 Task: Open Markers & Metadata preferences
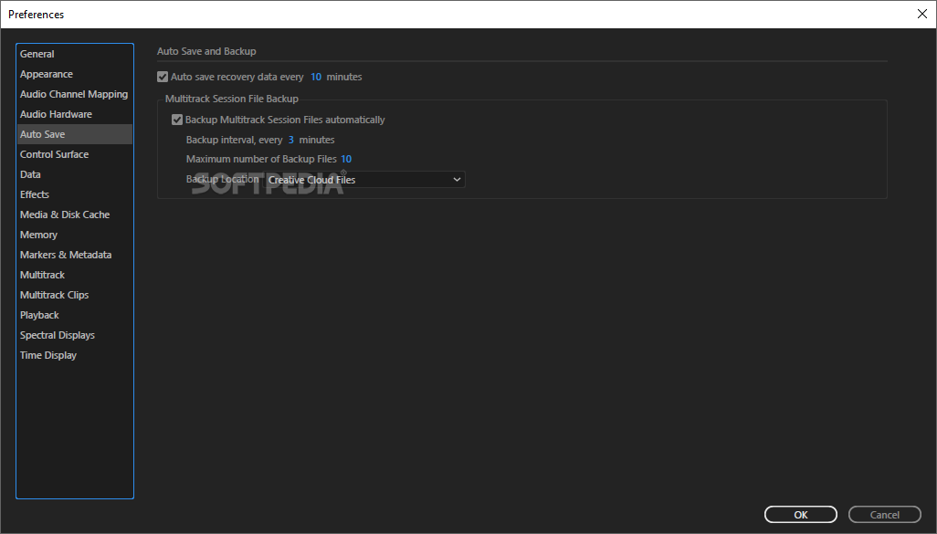click(75, 255)
